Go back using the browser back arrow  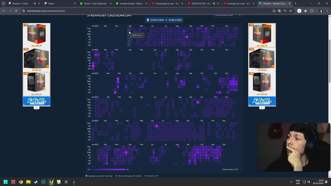(x=4, y=11)
